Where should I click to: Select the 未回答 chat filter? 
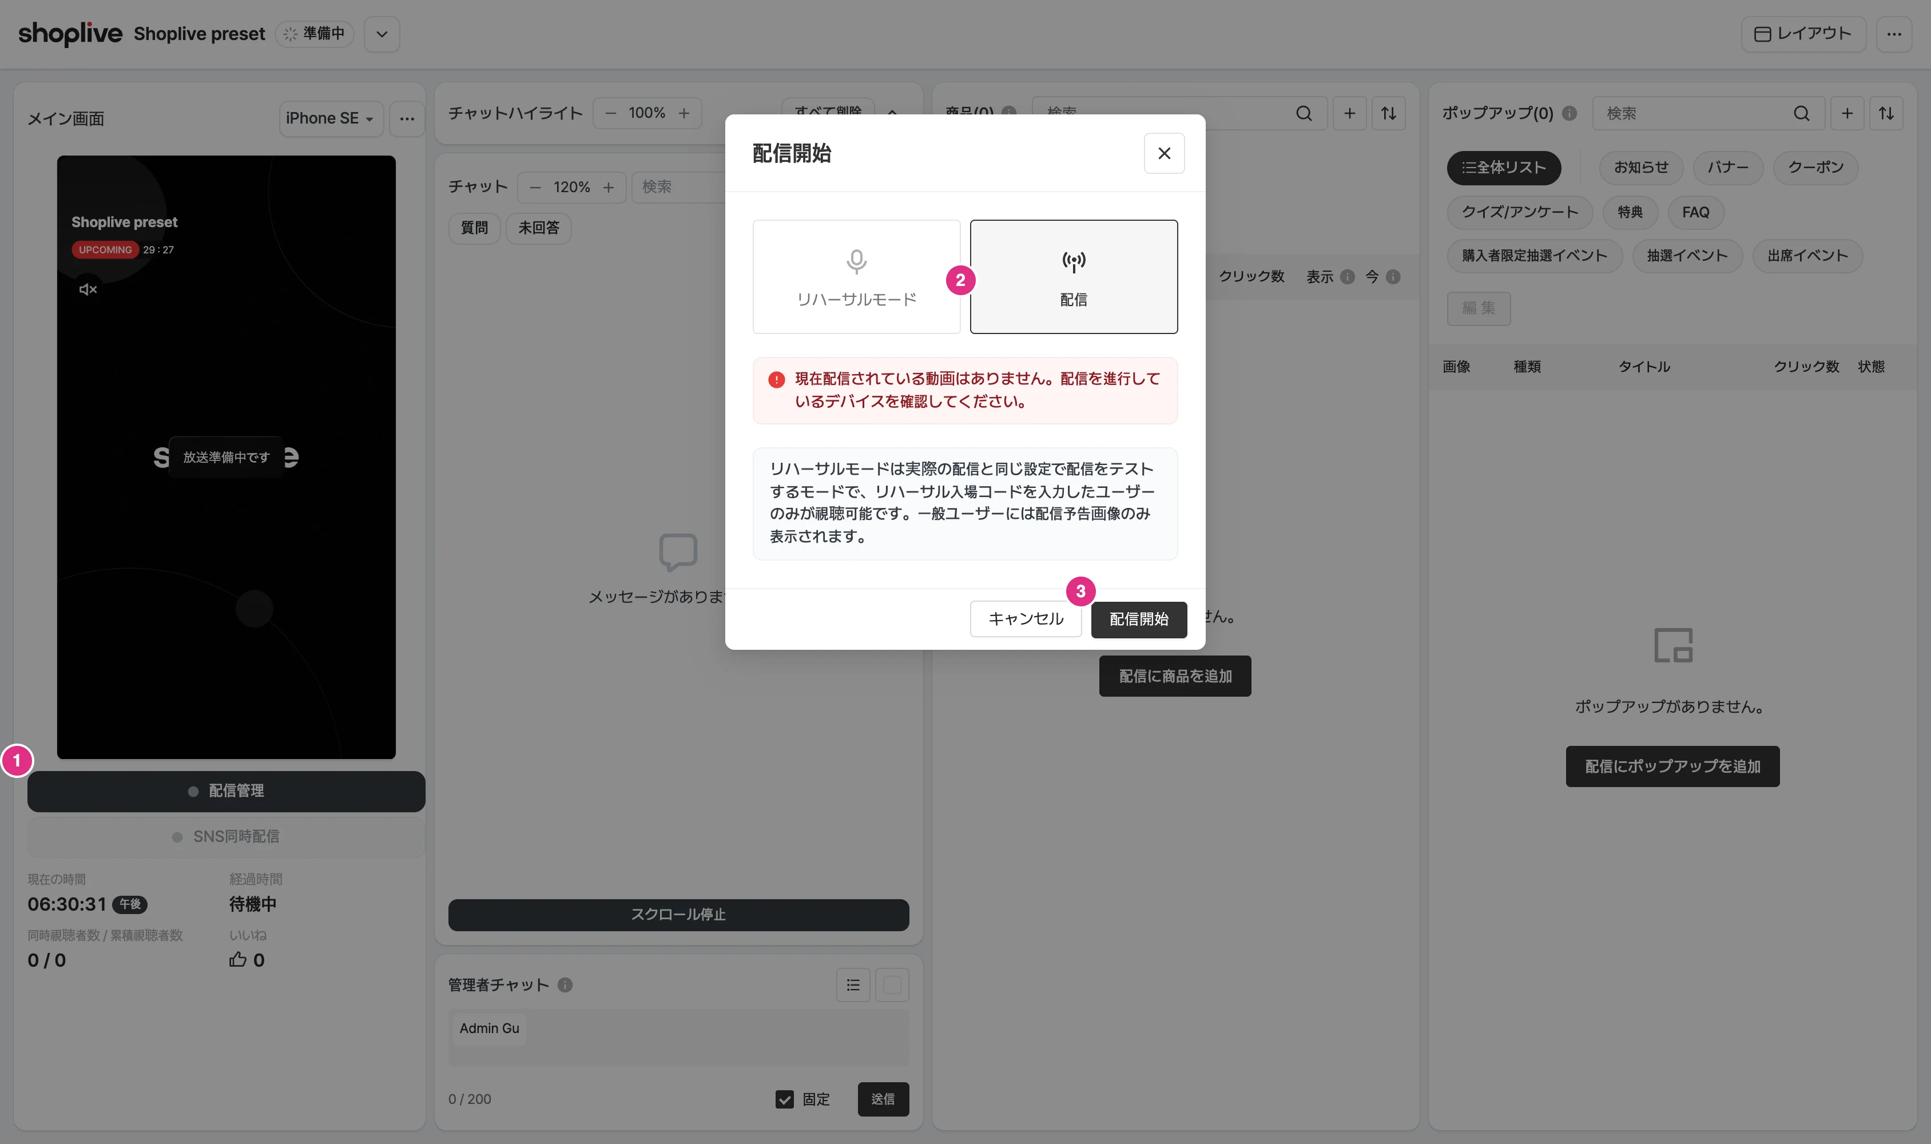(538, 228)
